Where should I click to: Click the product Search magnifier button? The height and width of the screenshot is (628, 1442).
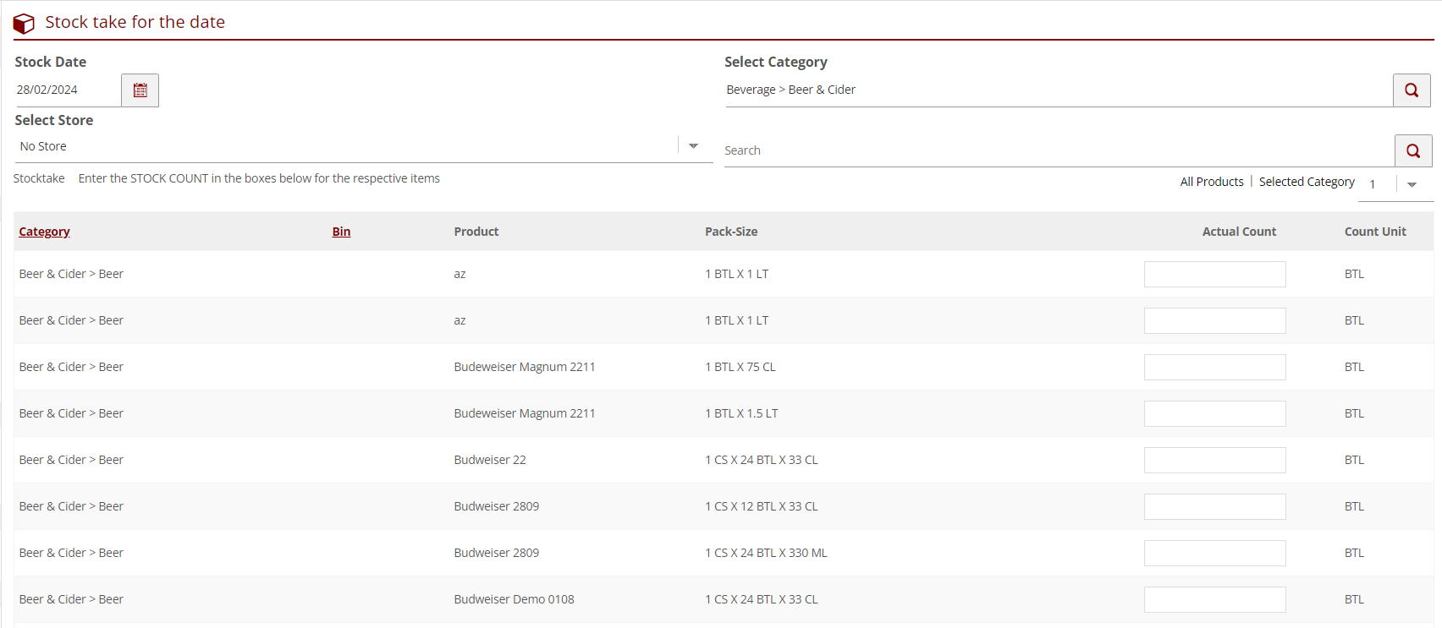pos(1412,151)
